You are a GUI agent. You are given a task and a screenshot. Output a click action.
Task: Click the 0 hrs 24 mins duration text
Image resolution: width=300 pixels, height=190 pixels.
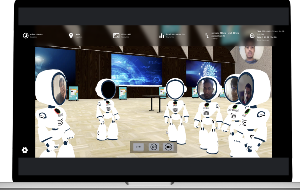tap(36, 34)
